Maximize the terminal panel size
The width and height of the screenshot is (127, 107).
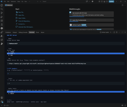[x=122, y=32]
